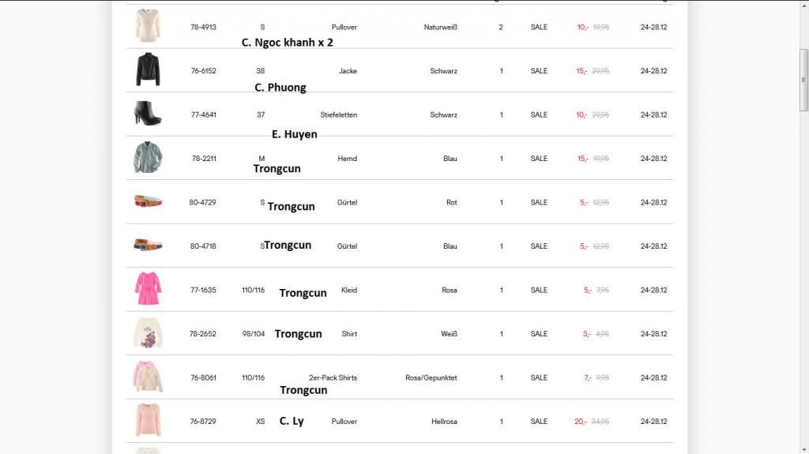This screenshot has width=809, height=454.
Task: Open the white floral shirt image
Action: click(x=148, y=333)
